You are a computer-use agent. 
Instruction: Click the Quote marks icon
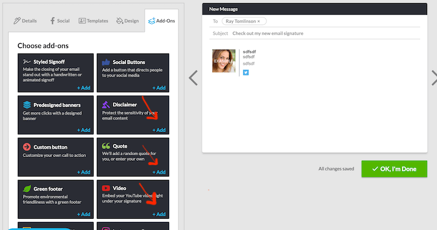[x=106, y=146]
